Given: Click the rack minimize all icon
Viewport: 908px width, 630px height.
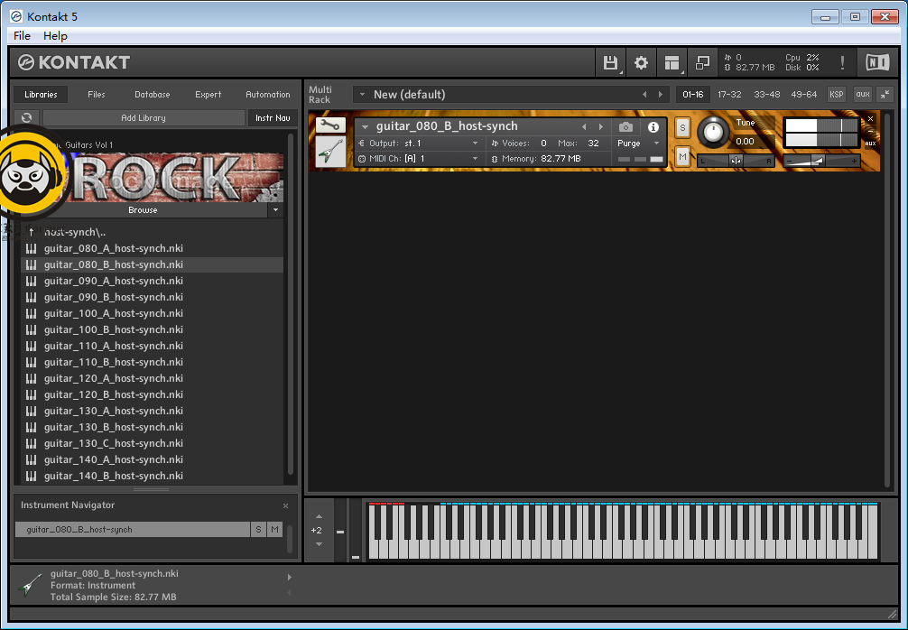Looking at the screenshot, I should tap(885, 95).
